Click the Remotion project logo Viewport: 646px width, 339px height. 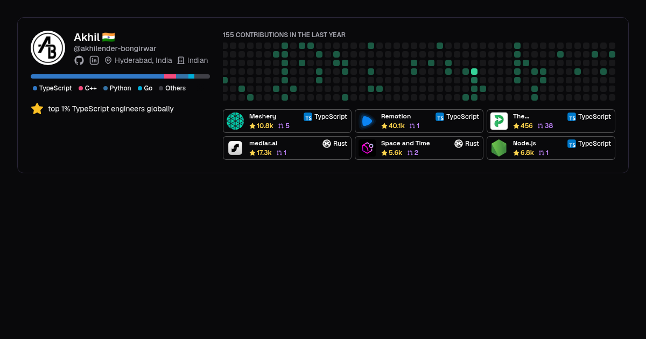tap(367, 121)
